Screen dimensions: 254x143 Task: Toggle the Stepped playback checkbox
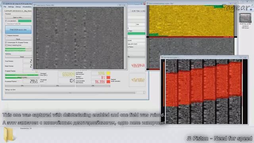pyautogui.click(x=6, y=35)
